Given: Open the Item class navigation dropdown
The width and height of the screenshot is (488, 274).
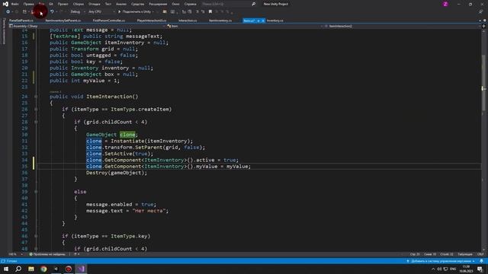Looking at the screenshot, I should [x=244, y=27].
